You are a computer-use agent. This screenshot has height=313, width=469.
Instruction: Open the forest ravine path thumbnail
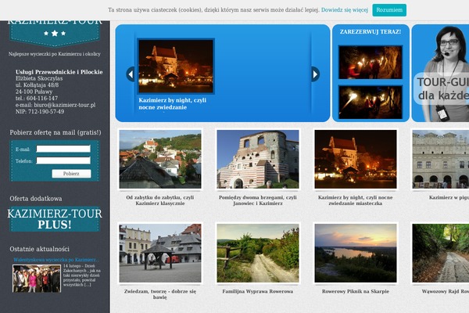(440, 253)
